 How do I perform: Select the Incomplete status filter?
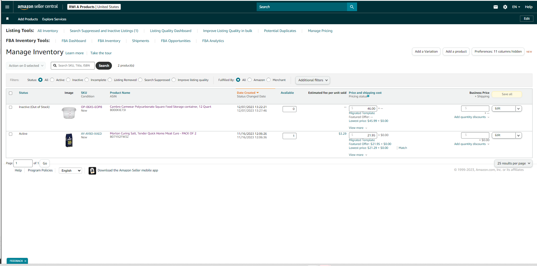[x=87, y=80]
